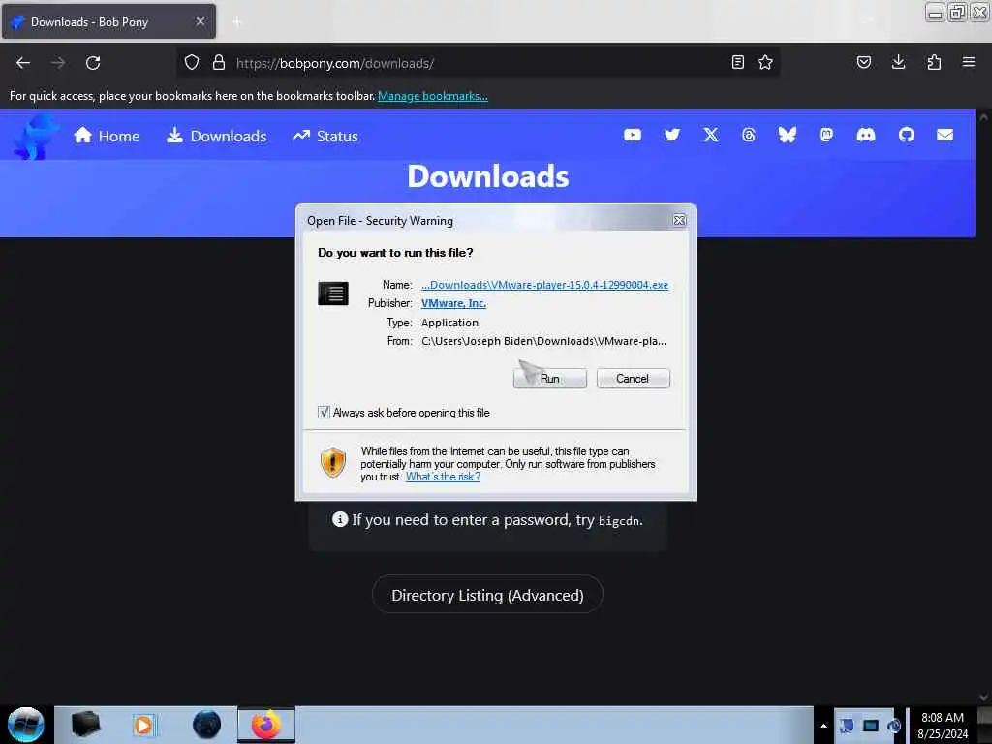The image size is (992, 744).
Task: Click the blue circular tray icon beside the clock
Action: click(x=894, y=726)
